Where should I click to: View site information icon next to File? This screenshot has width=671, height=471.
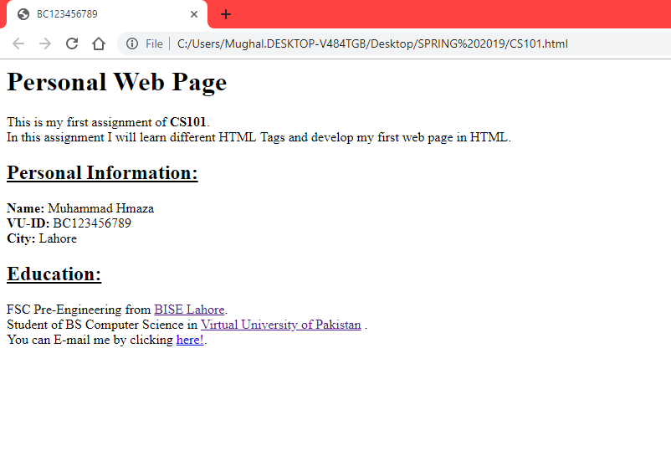[x=132, y=44]
